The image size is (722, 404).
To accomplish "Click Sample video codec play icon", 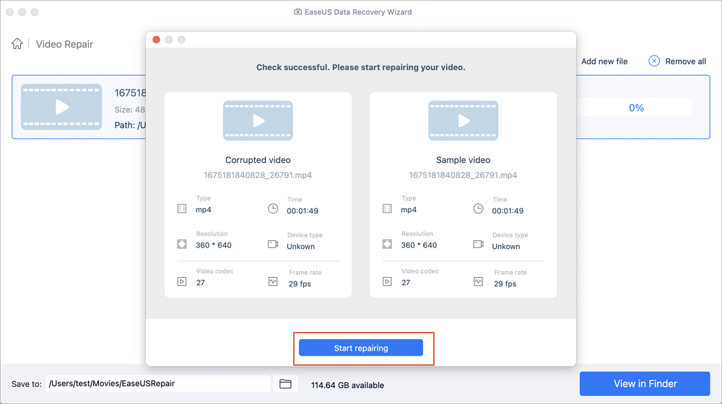I will [387, 281].
